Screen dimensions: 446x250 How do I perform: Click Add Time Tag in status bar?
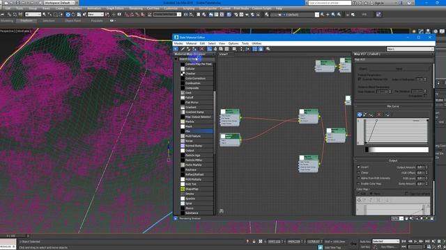tap(332, 247)
